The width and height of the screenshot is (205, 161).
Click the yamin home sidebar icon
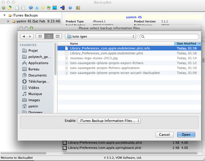tap(24, 106)
